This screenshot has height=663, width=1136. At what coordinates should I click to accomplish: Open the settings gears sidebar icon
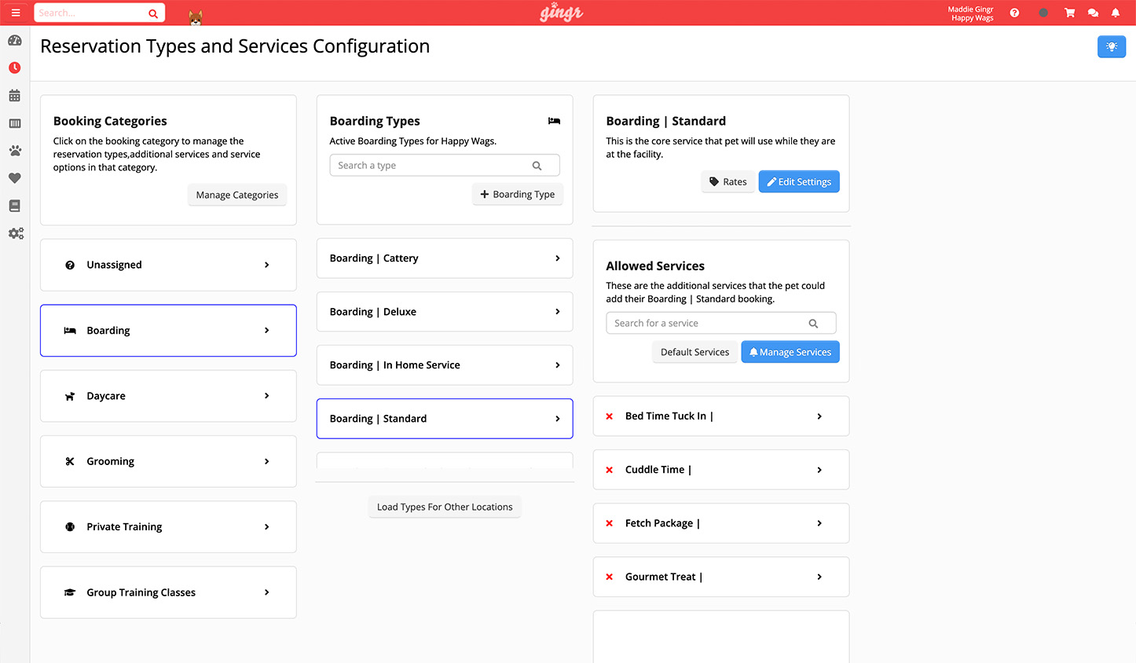coord(16,233)
